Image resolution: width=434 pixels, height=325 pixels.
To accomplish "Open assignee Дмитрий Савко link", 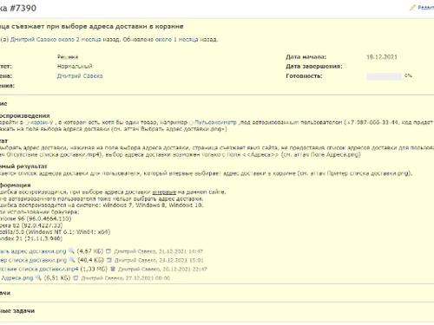I will pyautogui.click(x=80, y=76).
